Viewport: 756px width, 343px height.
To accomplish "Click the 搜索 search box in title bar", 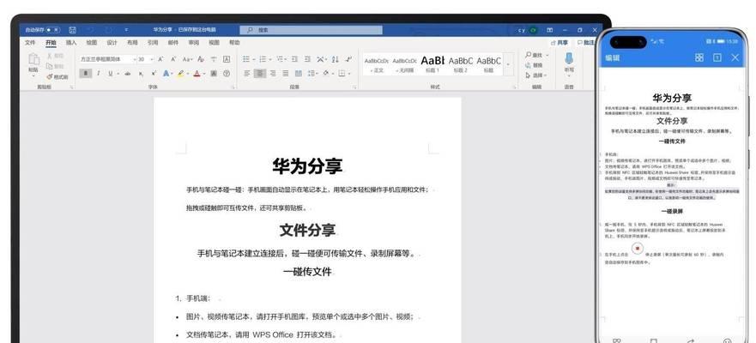I will coord(311,30).
